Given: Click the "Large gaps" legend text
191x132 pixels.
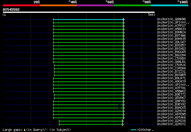Looking at the screenshot, I should [13, 130].
